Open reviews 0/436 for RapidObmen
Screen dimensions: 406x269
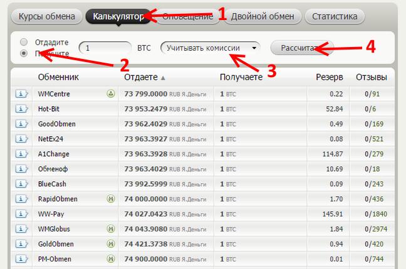(374, 199)
